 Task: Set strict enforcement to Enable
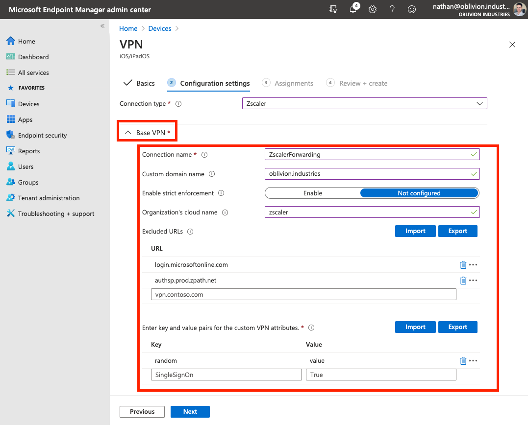pos(313,193)
